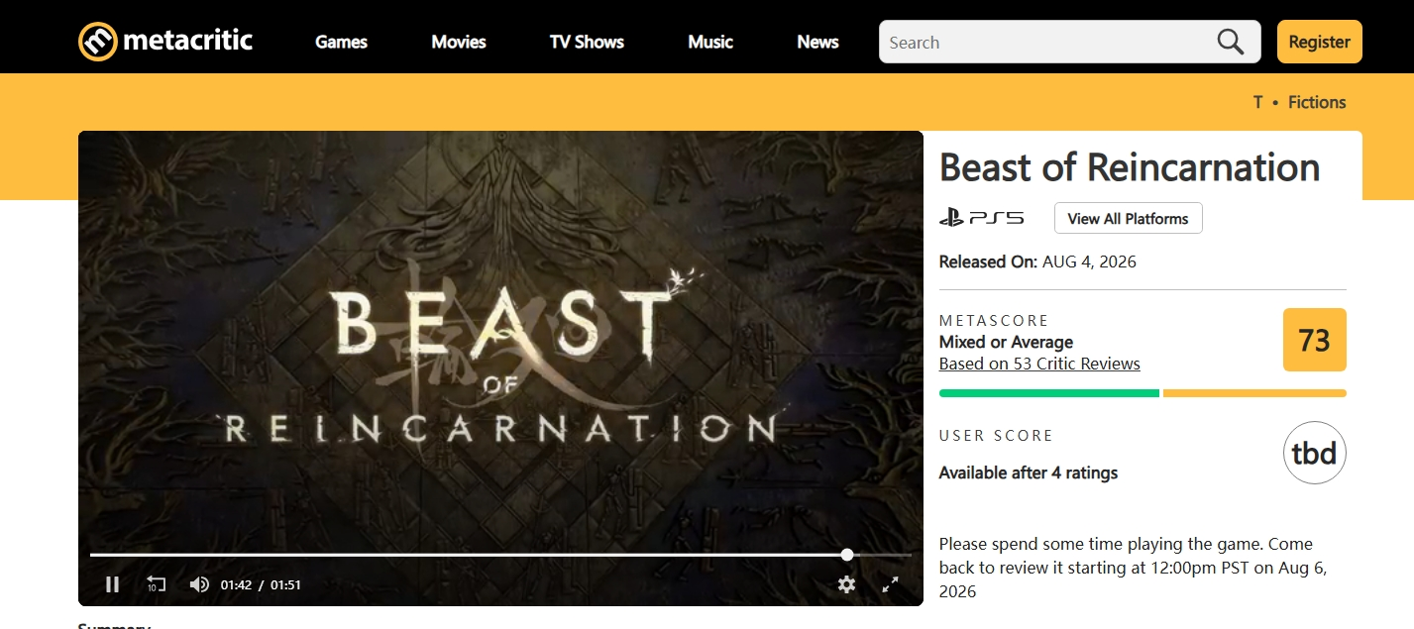Click View All Platforms button
1414x629 pixels.
tap(1128, 219)
